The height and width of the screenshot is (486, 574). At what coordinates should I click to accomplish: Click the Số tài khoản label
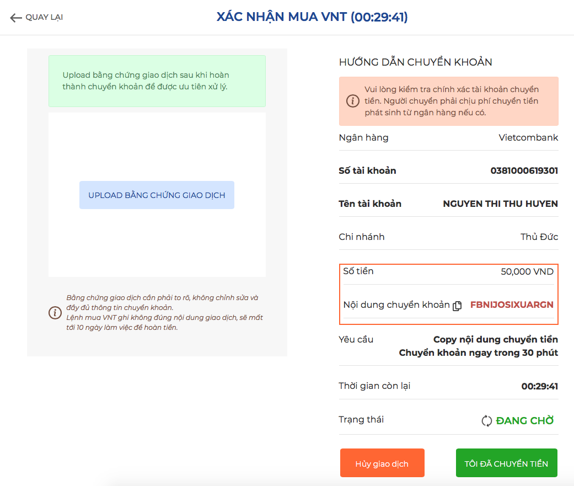point(367,170)
